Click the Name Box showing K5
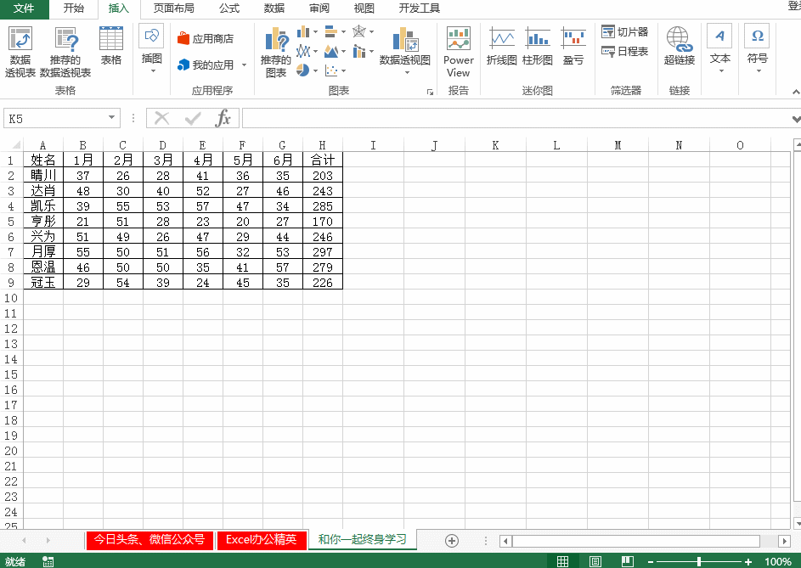This screenshot has width=801, height=568. coord(55,118)
